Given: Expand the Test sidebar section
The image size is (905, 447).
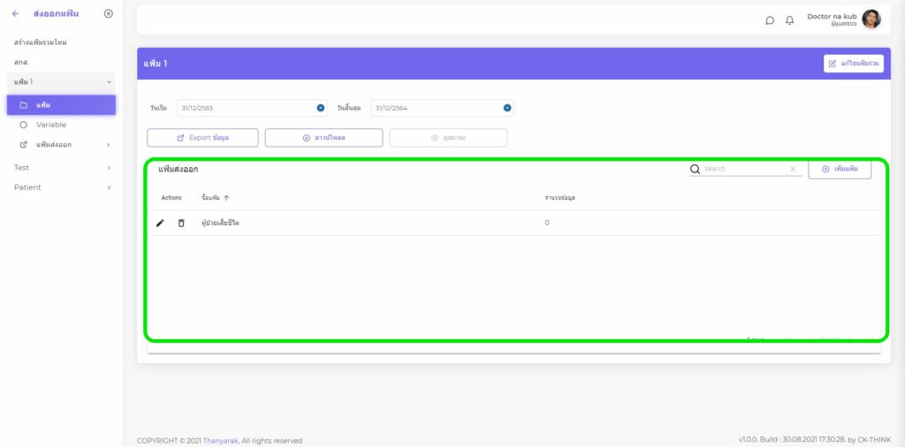Looking at the screenshot, I should (x=109, y=167).
